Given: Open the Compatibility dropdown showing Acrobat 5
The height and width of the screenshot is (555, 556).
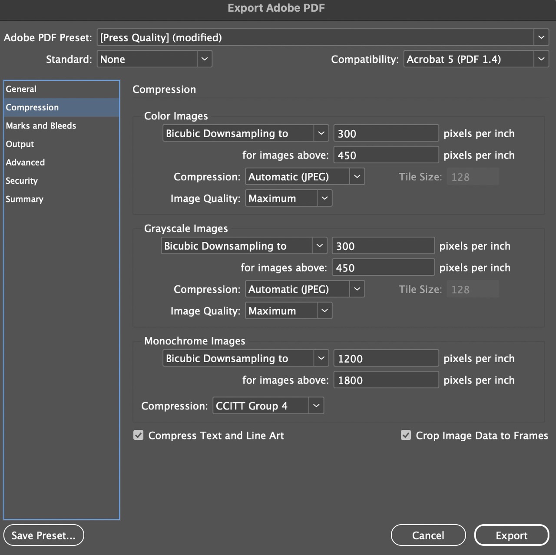Looking at the screenshot, I should click(476, 59).
